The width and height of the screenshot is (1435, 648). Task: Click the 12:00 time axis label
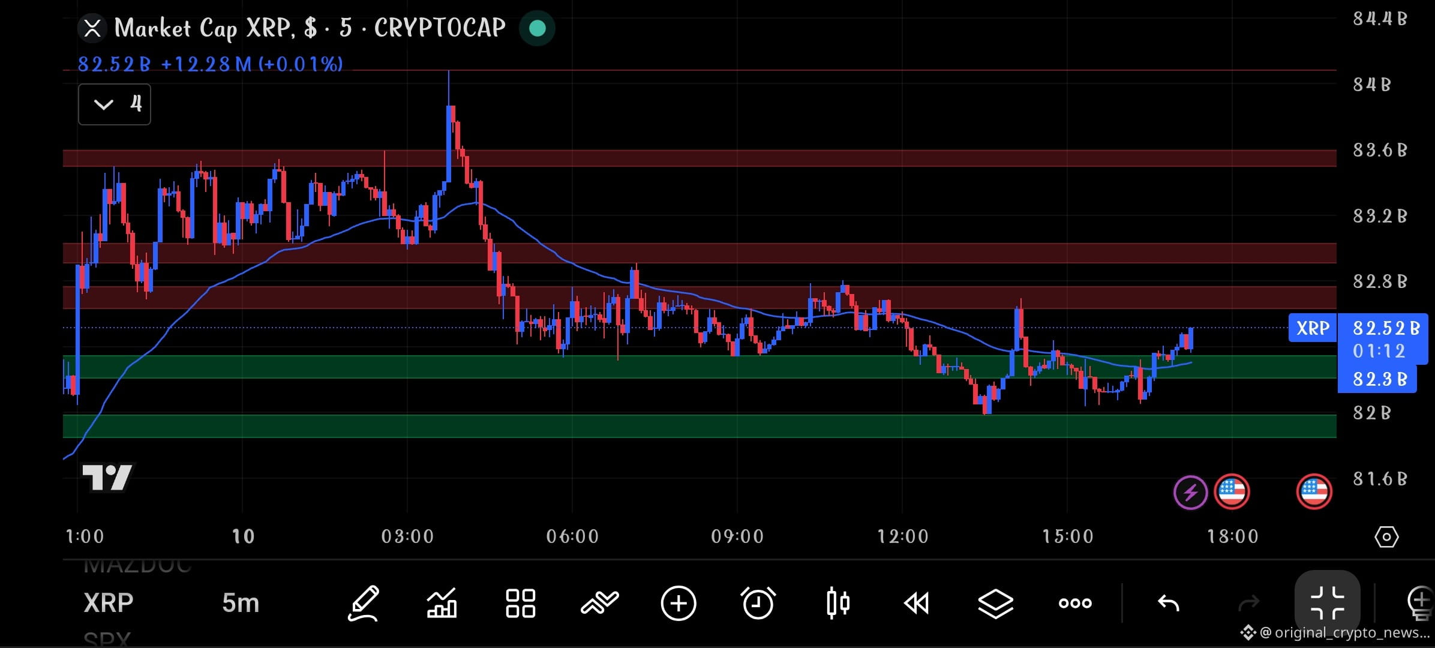click(x=902, y=536)
